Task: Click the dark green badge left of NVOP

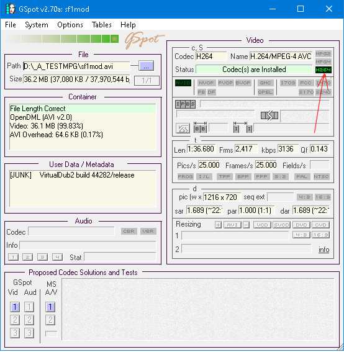Action: (x=183, y=83)
